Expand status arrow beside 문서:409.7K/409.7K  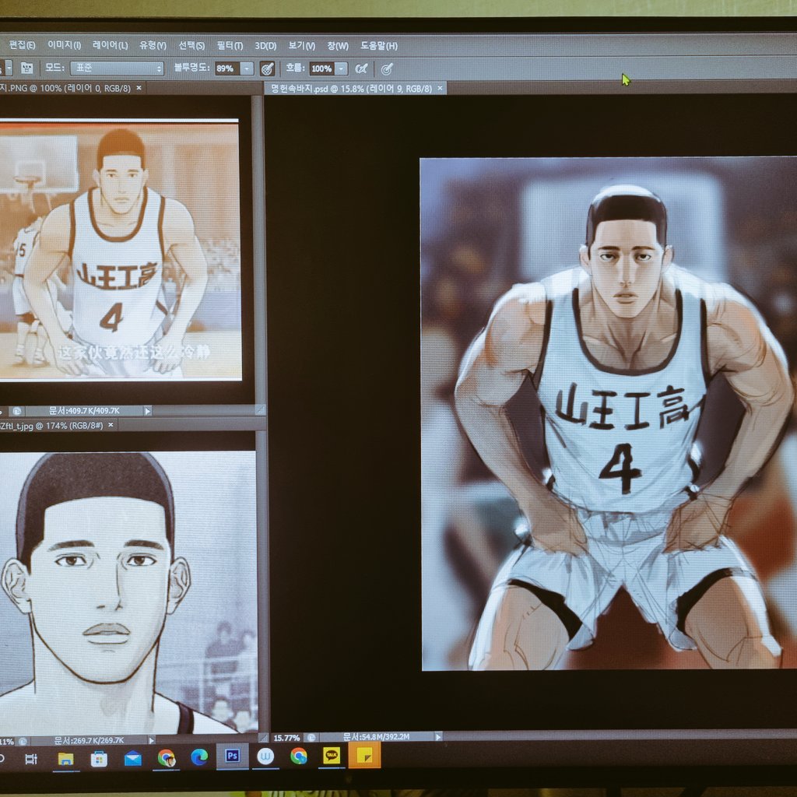[x=147, y=411]
